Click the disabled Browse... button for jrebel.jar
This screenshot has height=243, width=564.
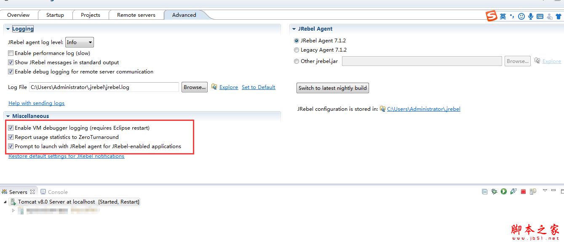[x=518, y=61]
